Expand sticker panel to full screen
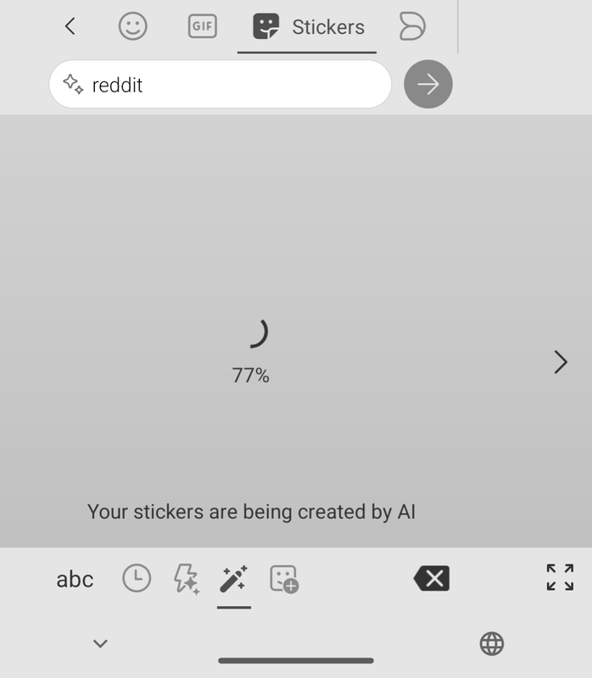This screenshot has width=592, height=678. click(560, 577)
